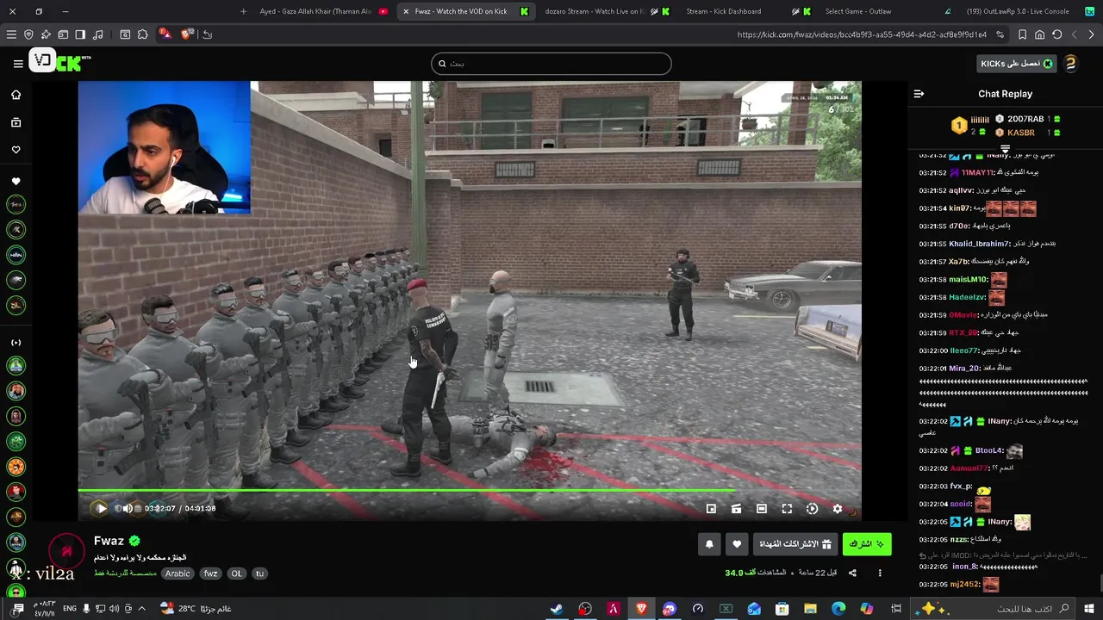Click the Khalid_Ibrahim7 chat username
The width and height of the screenshot is (1103, 620).
coord(980,244)
